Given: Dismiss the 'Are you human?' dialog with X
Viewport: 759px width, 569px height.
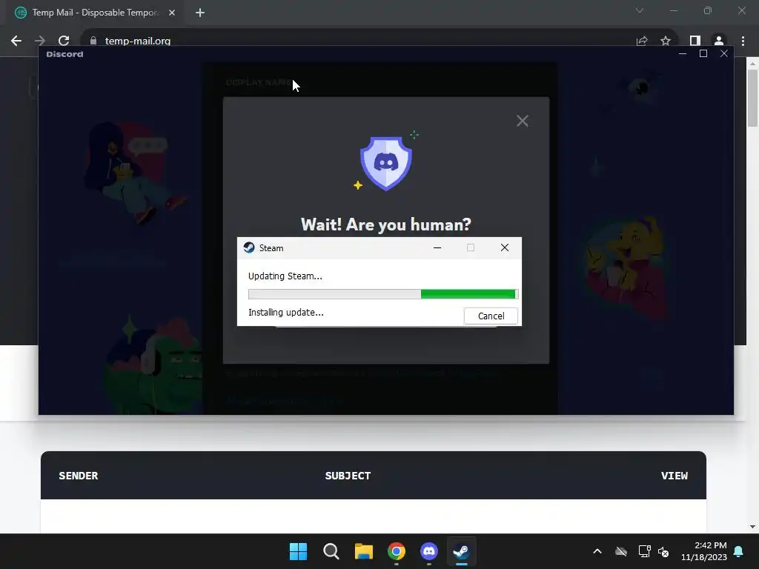Looking at the screenshot, I should [x=523, y=121].
